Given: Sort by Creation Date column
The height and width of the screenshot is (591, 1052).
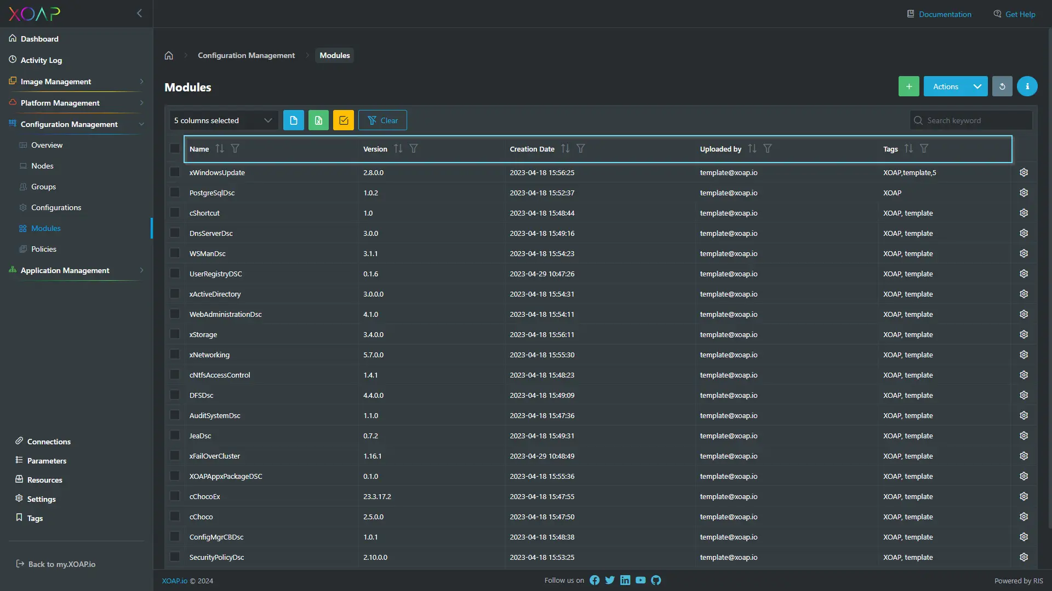Looking at the screenshot, I should coord(564,148).
